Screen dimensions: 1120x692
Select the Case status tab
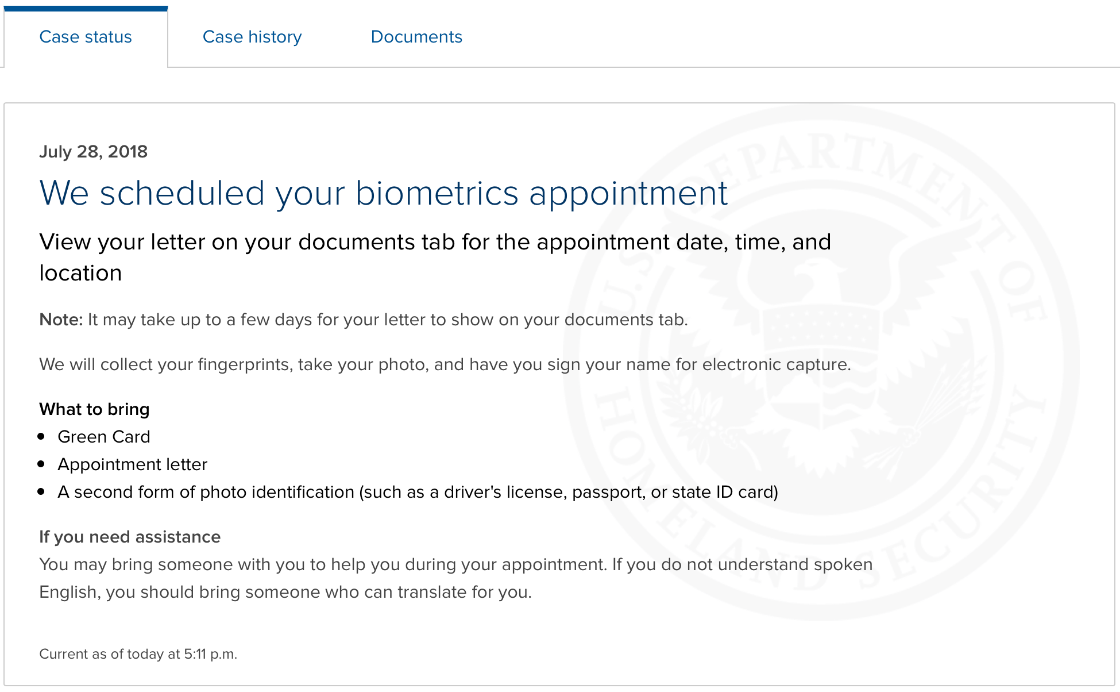pyautogui.click(x=86, y=37)
